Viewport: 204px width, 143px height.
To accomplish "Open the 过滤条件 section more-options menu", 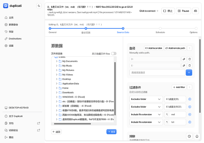I will click(x=190, y=87).
